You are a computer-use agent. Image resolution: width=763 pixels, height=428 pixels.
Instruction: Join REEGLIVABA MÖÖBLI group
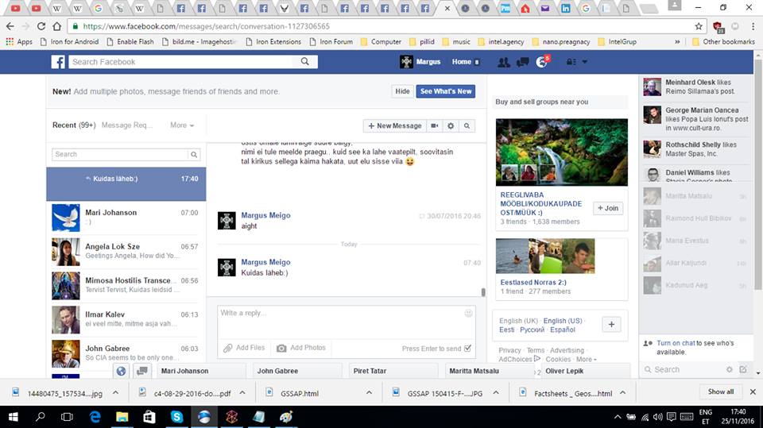coord(608,208)
